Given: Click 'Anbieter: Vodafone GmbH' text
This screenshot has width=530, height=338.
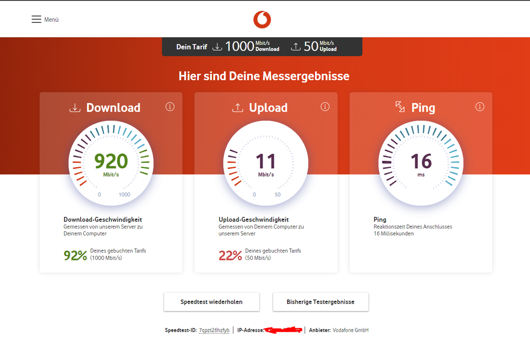Looking at the screenshot, I should (338, 330).
